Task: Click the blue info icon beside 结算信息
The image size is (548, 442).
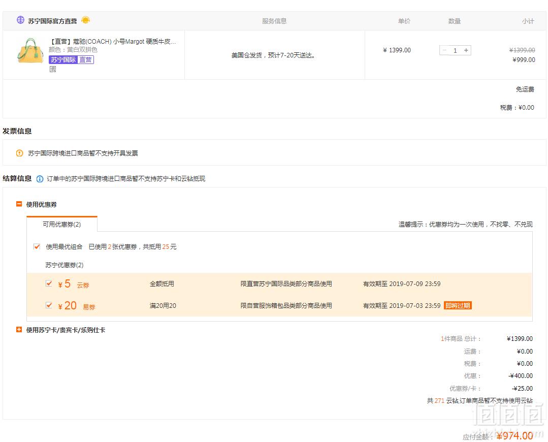Action: [x=40, y=179]
